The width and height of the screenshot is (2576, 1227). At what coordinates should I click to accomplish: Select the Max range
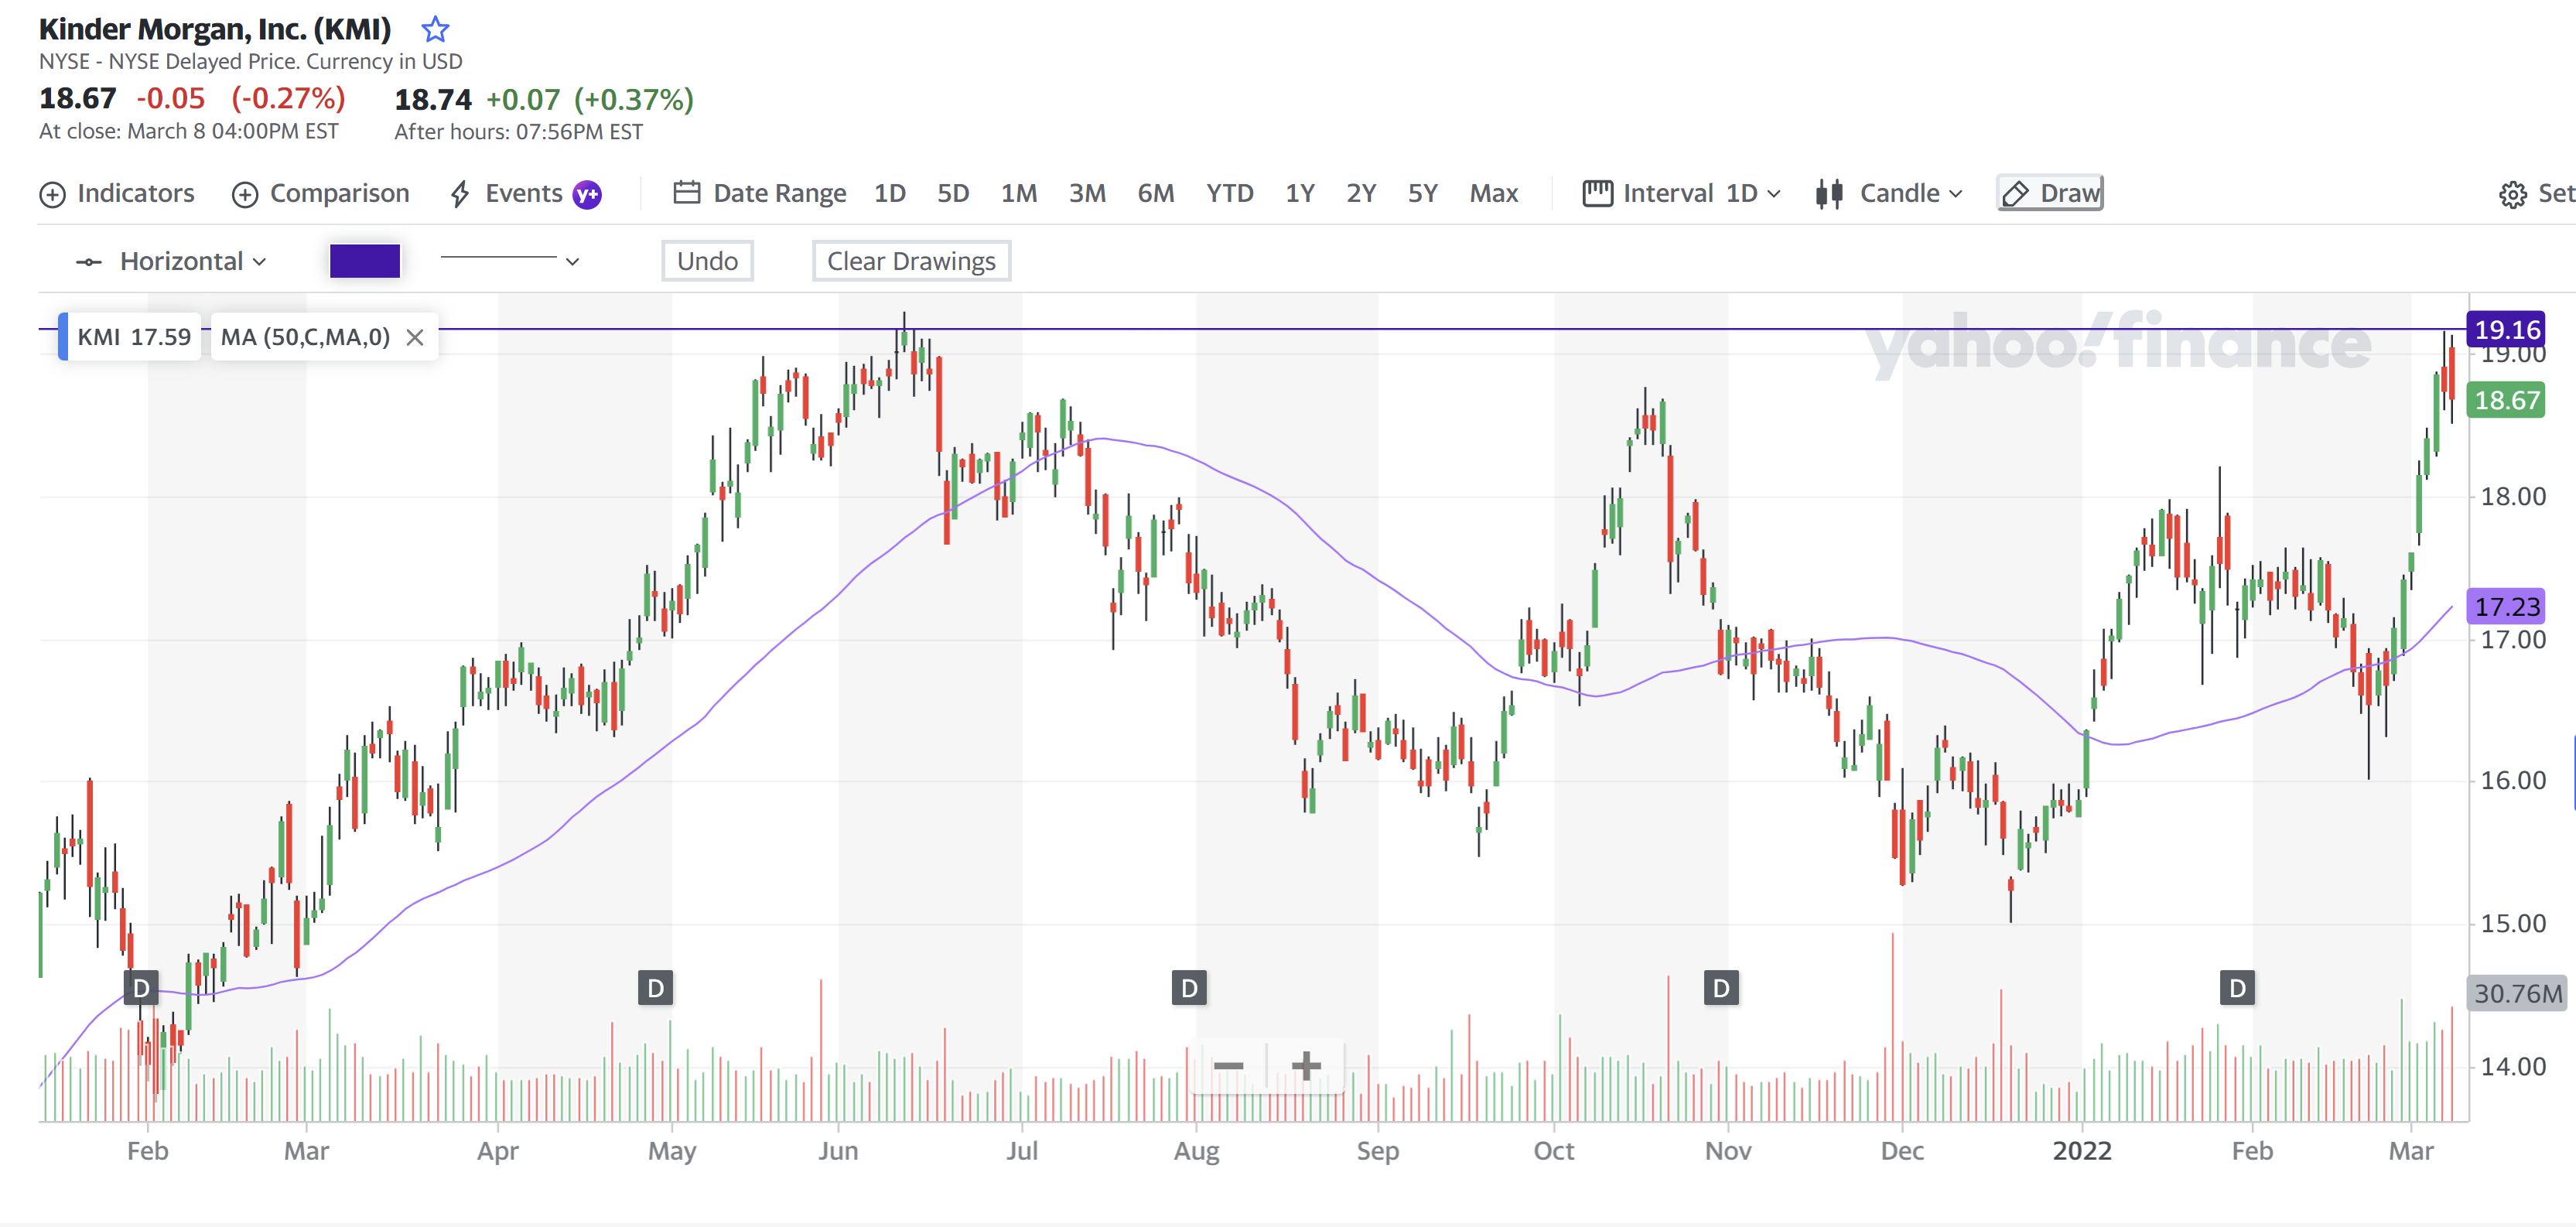point(1493,193)
